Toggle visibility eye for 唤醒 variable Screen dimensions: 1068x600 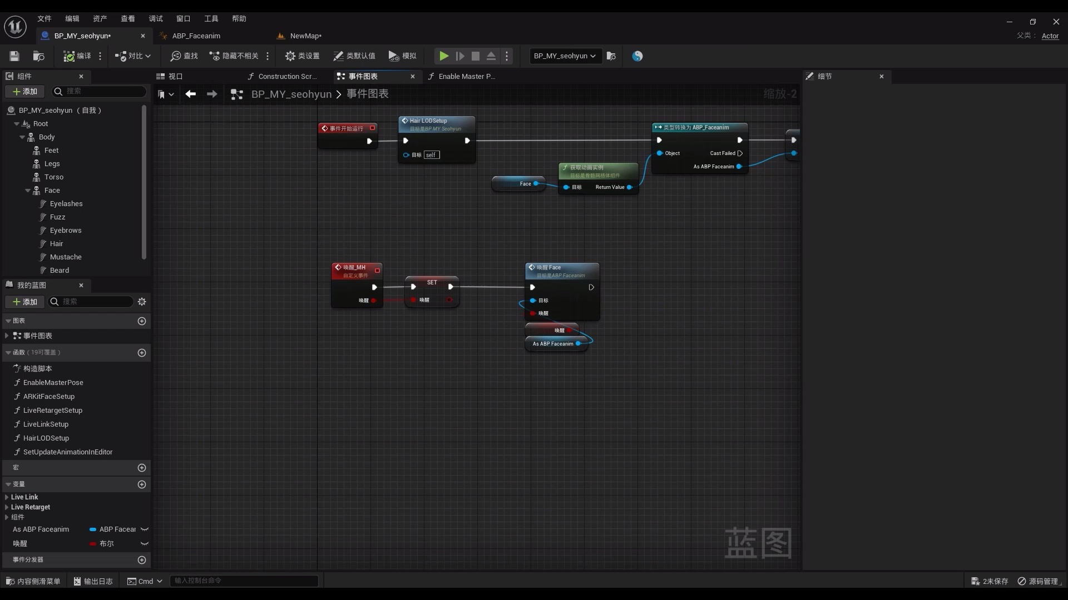(x=145, y=544)
